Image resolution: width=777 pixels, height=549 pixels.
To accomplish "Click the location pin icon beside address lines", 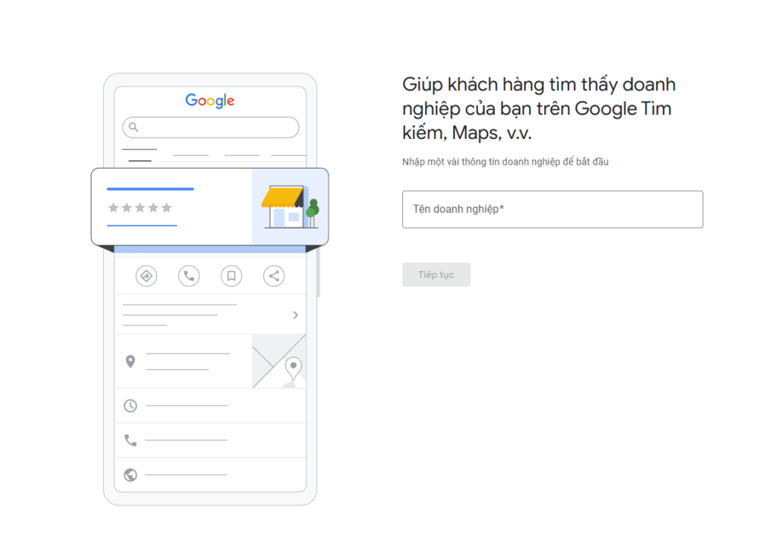I will [x=131, y=361].
